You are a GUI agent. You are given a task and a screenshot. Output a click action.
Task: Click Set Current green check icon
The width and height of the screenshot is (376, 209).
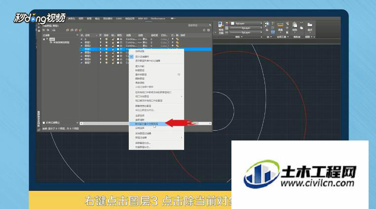(x=80, y=30)
